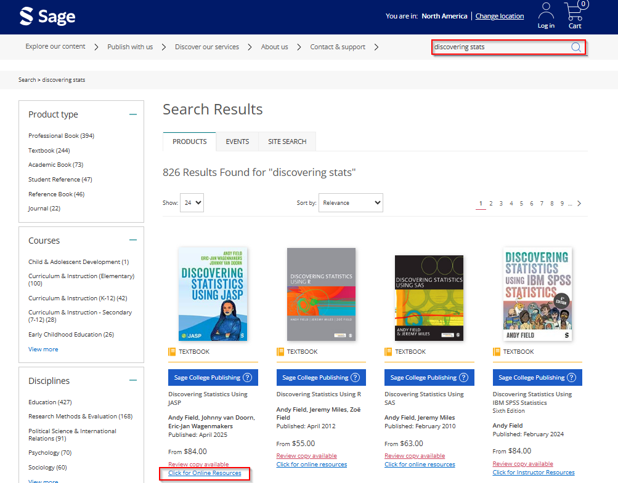
Task: Switch to the EVENTS tab
Action: pos(237,142)
